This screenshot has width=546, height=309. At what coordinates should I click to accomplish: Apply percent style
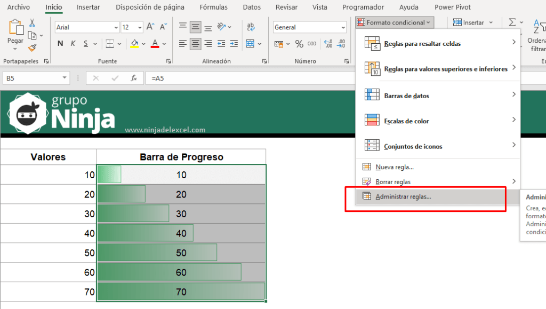click(299, 44)
